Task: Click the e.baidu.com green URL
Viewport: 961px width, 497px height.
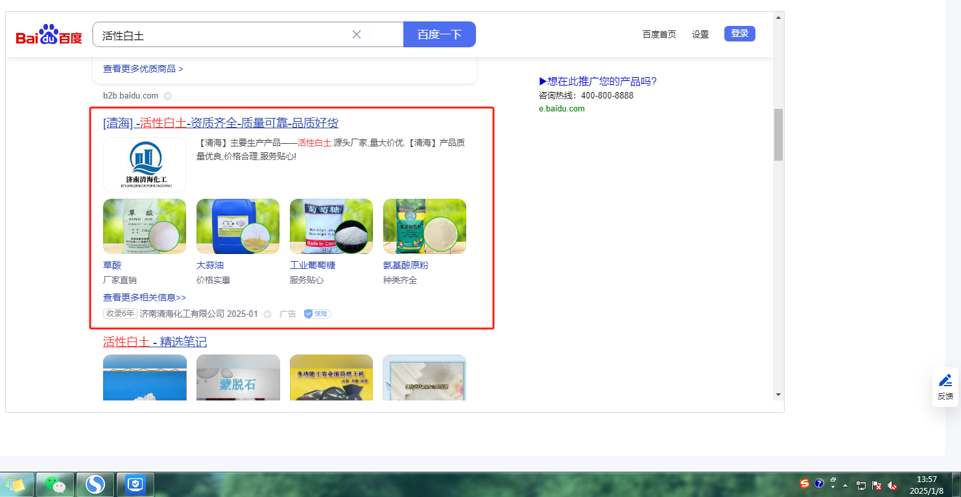Action: tap(562, 109)
